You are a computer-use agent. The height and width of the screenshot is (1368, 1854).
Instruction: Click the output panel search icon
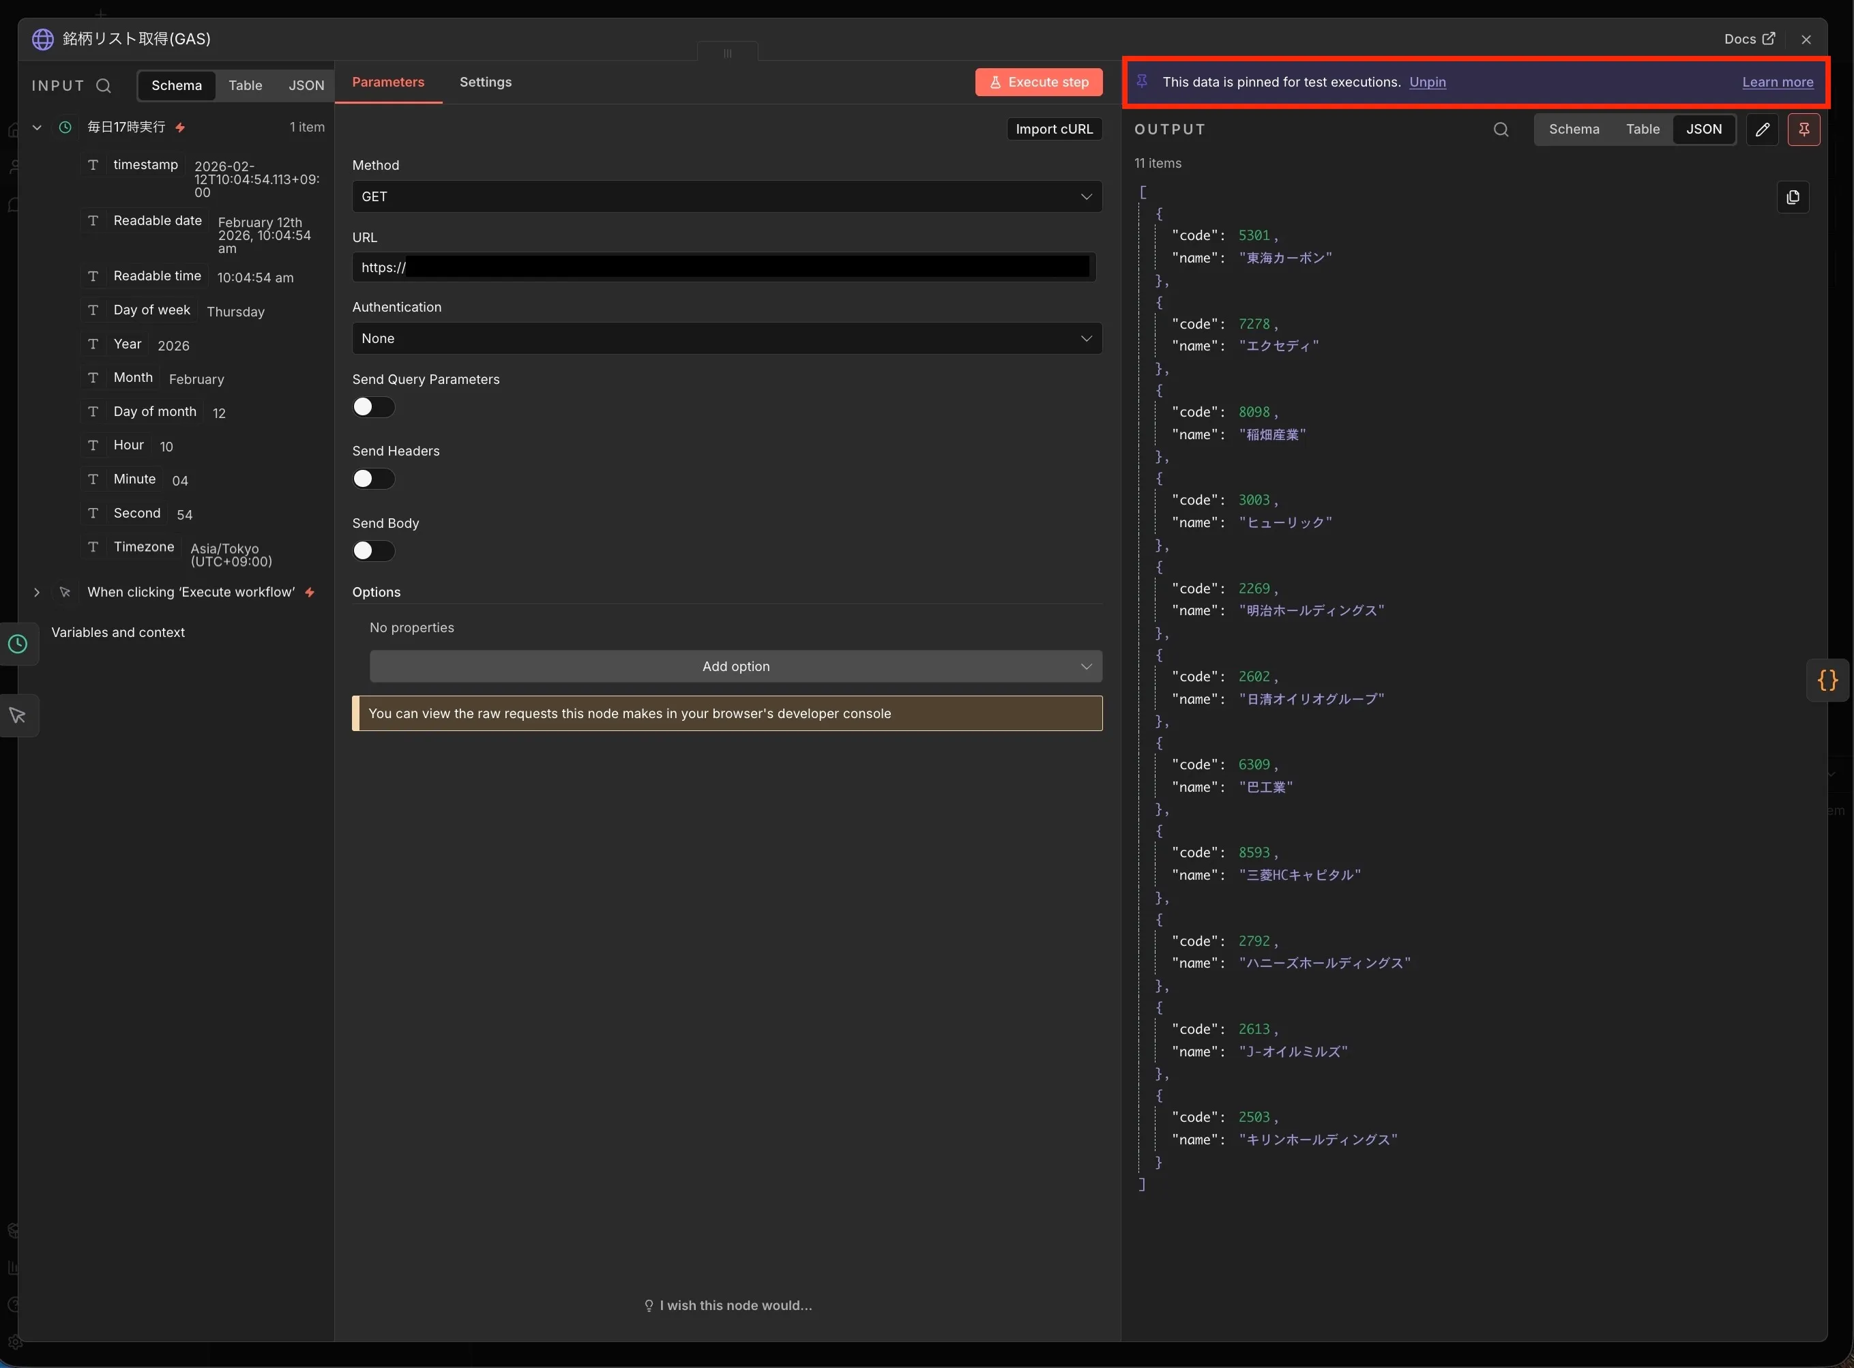point(1501,130)
